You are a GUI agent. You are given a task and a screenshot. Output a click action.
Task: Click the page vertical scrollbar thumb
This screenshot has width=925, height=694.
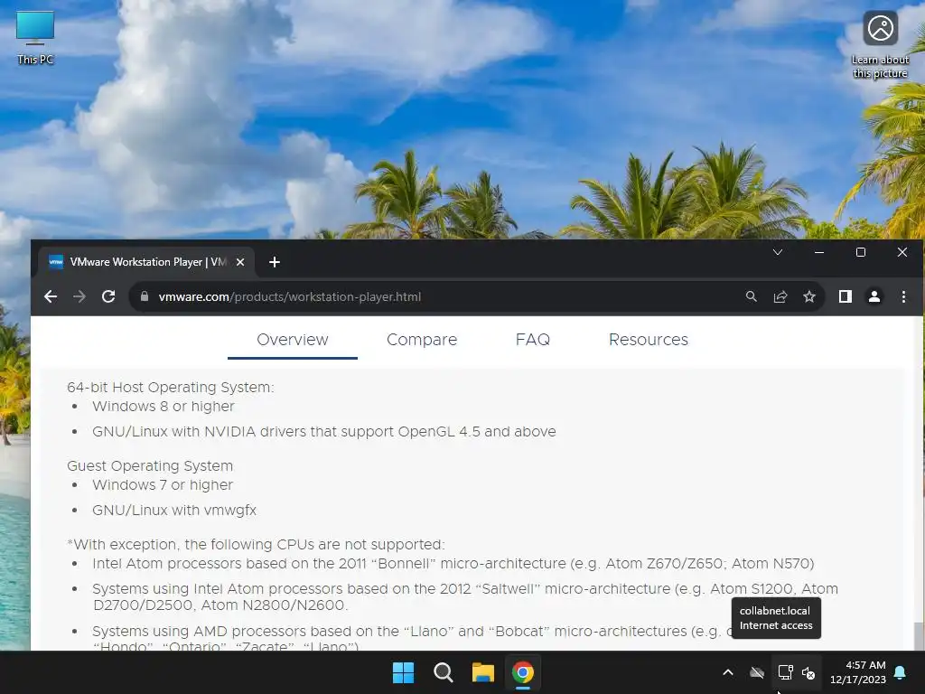pos(918,636)
